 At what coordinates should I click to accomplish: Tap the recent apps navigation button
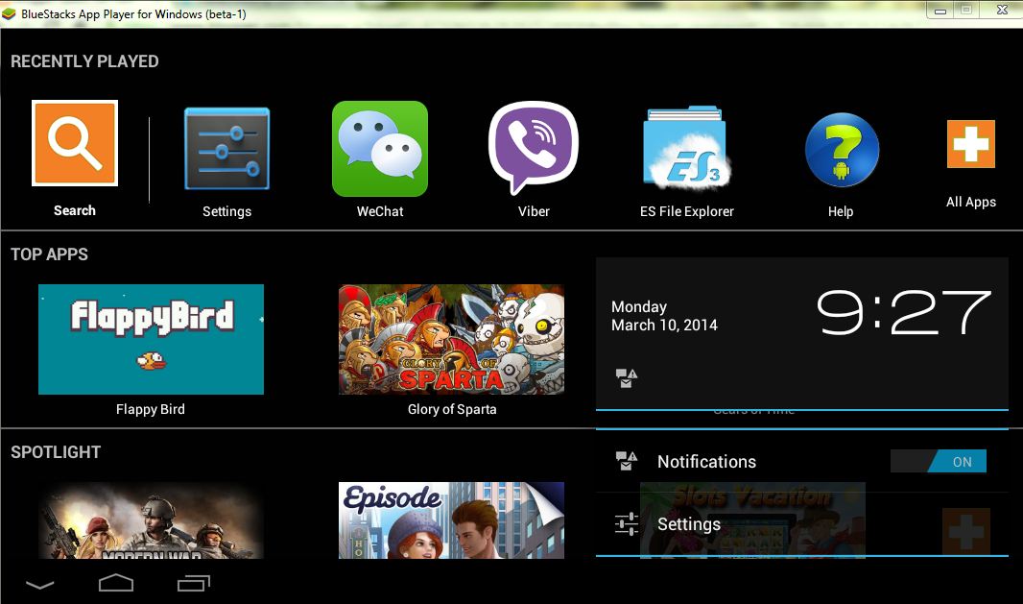[194, 583]
